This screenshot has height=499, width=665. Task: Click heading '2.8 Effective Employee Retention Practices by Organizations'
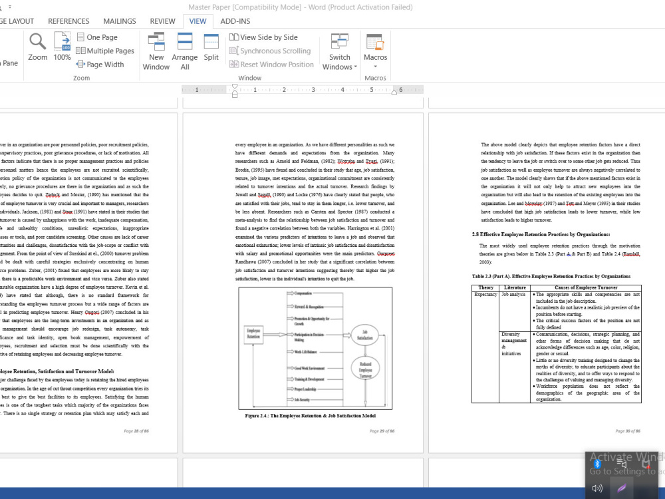click(541, 234)
